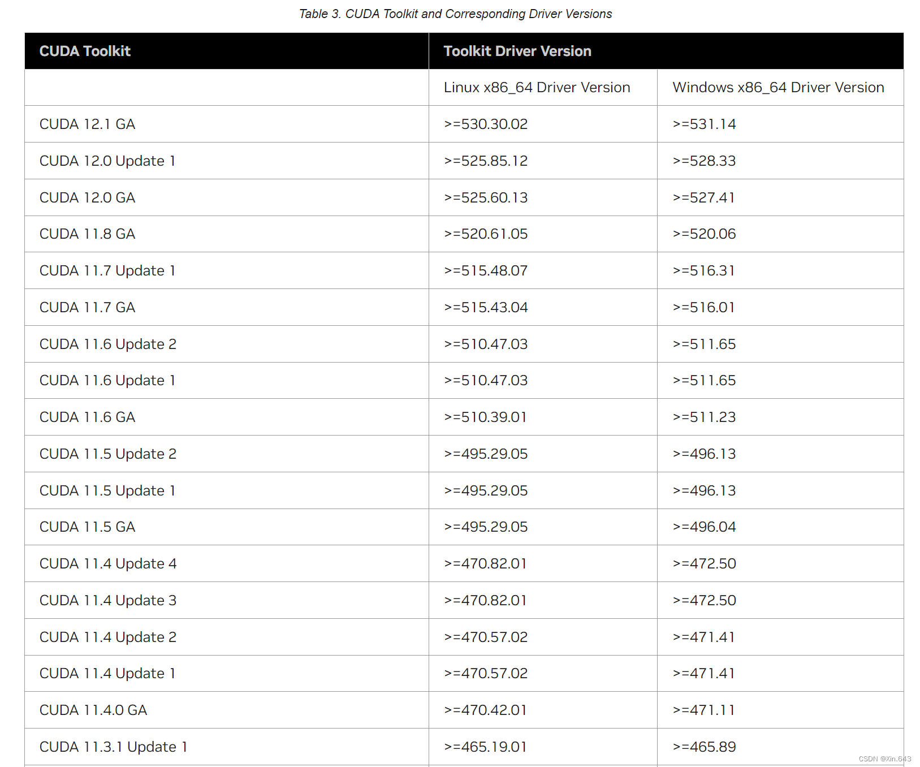
Task: Click Linux driver value >=525.85.12
Action: coord(486,161)
